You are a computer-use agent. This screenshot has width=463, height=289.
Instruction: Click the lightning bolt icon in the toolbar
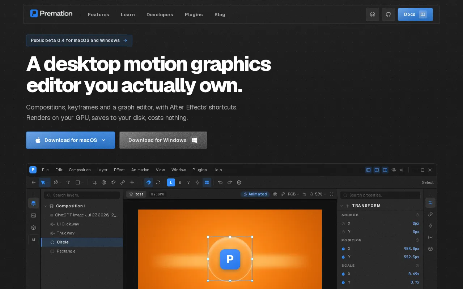(197, 182)
